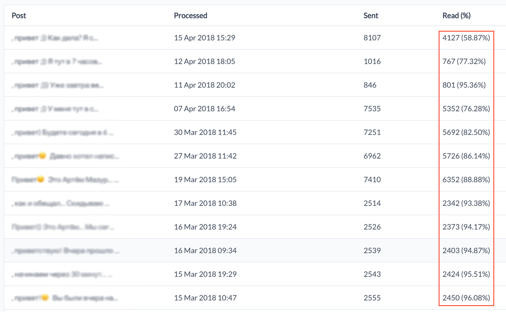Viewport: 506px width, 312px height.
Task: Open the post from 30 Mar 2018 11:45
Action: point(63,132)
